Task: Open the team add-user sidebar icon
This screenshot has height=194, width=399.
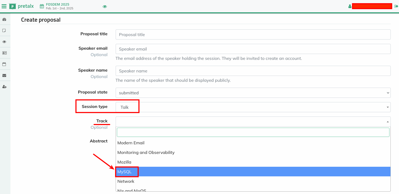Action: 4,87
